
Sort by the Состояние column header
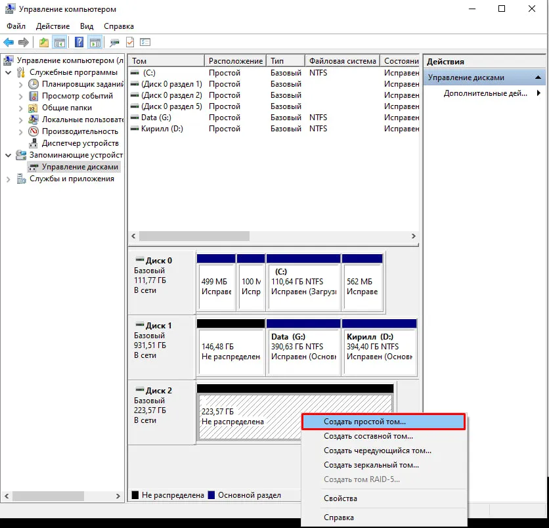(x=400, y=61)
